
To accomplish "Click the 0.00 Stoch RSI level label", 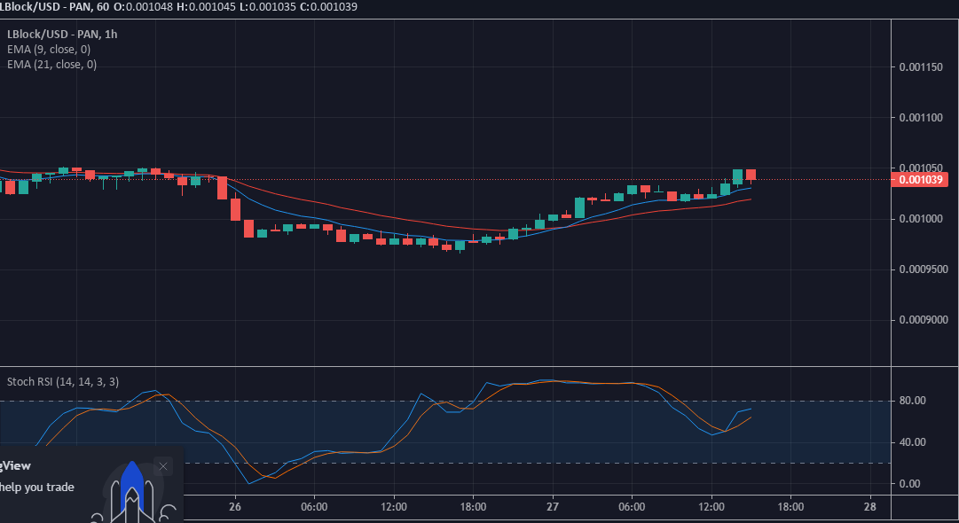I will [909, 484].
